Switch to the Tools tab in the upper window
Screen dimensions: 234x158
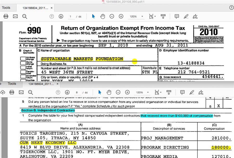click(6, 8)
